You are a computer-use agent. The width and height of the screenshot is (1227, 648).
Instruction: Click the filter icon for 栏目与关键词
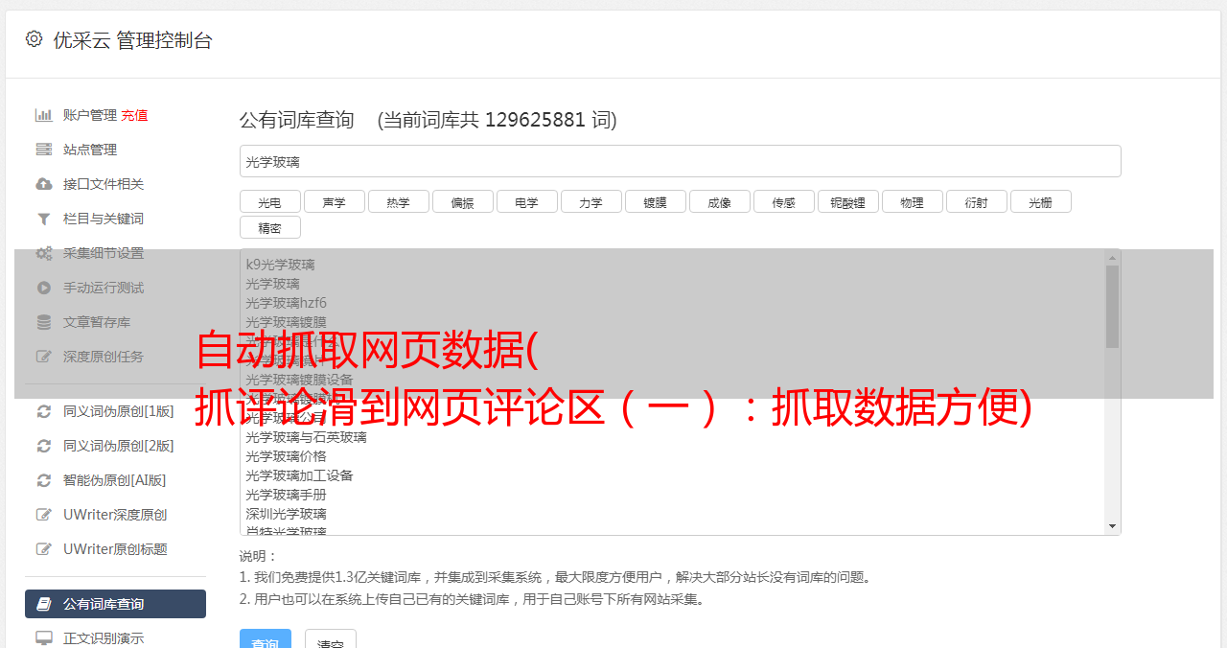point(44,219)
